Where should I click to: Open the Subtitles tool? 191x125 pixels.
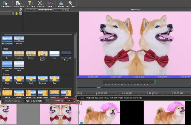point(61,4)
